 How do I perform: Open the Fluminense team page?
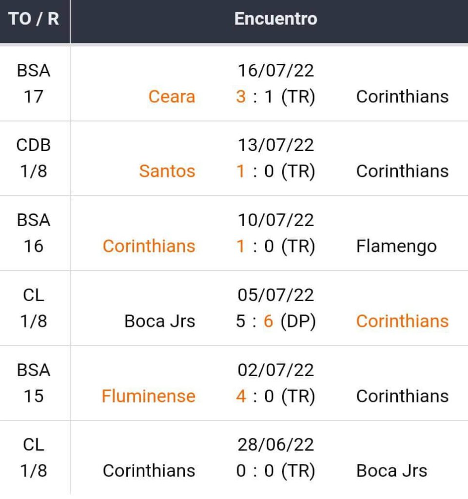pos(148,396)
